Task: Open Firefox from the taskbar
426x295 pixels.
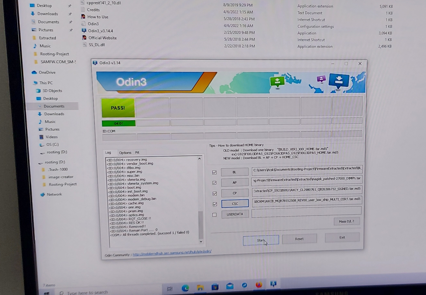Action: 259,285
